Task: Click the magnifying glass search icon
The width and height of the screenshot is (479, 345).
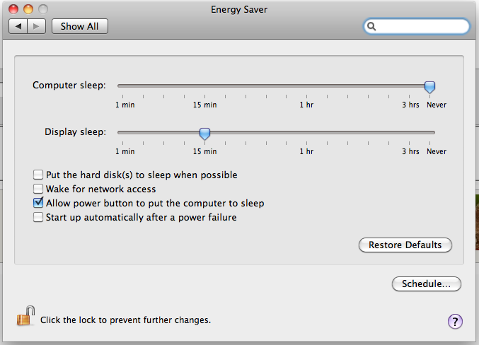Action: [371, 27]
